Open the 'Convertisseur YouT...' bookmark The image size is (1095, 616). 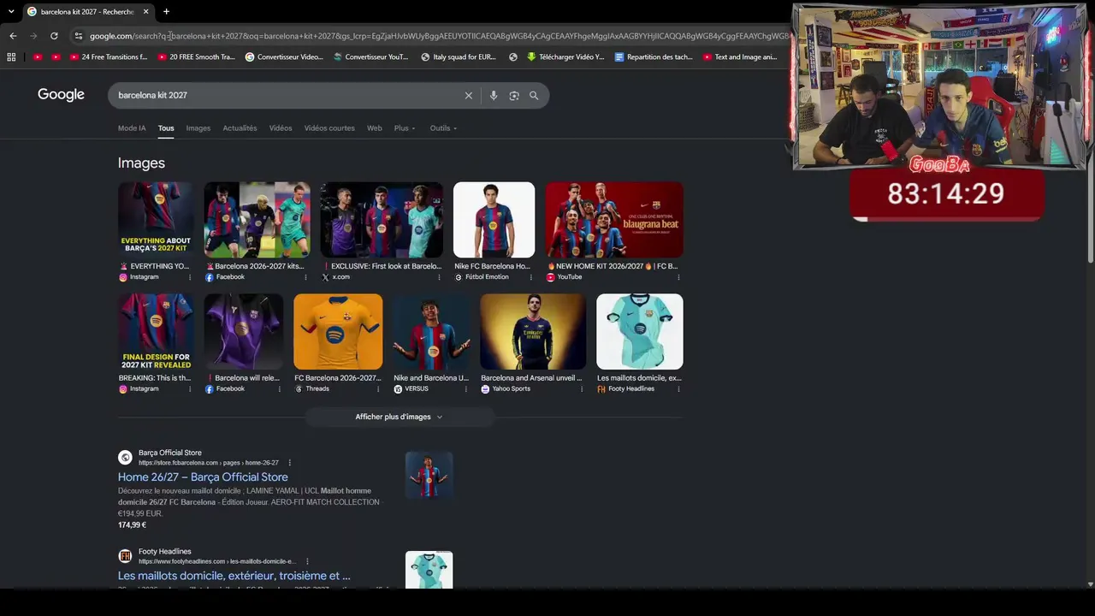tap(371, 57)
